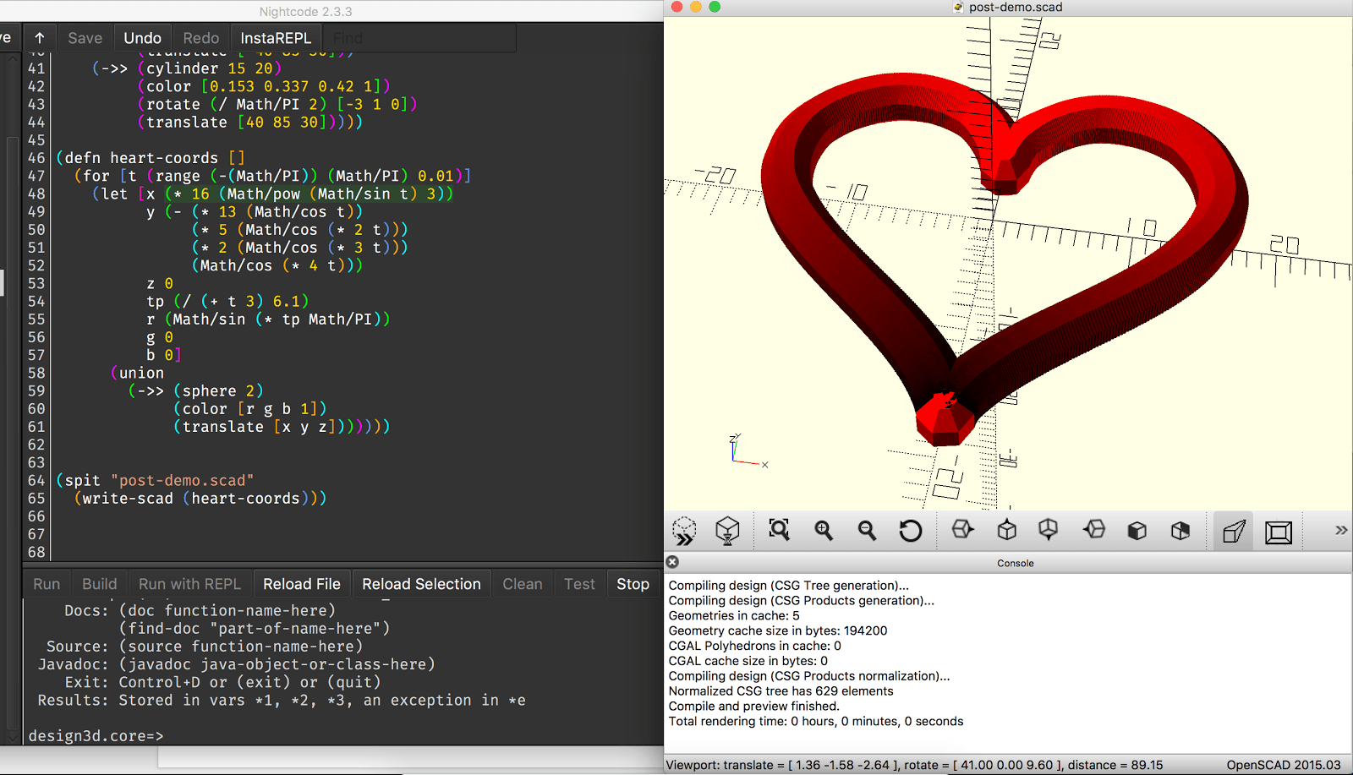Click the Preview icon in OpenSCAD toolbar
Screen dimensions: 1353x775
(x=684, y=531)
